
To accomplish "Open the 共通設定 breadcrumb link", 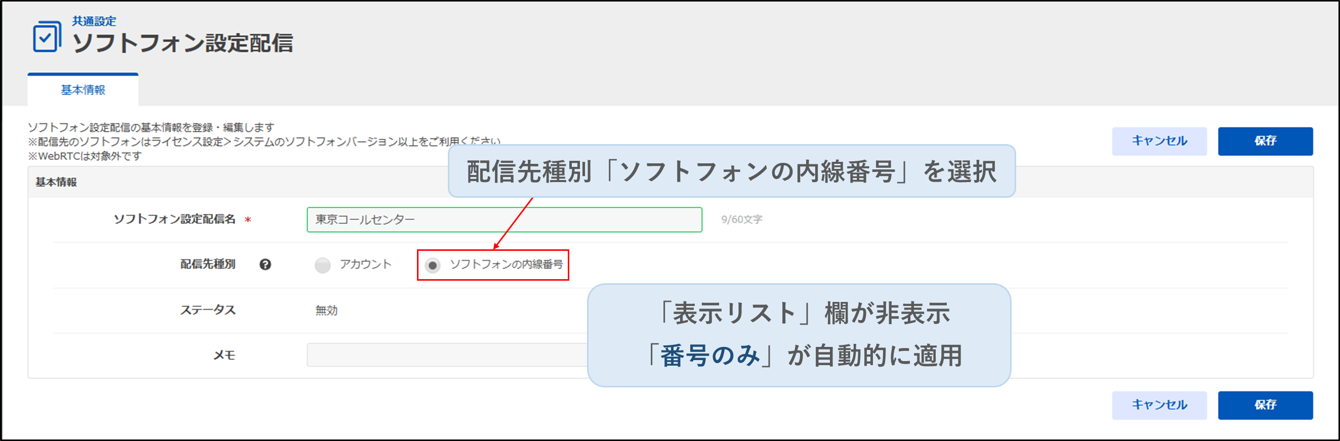I will click(94, 21).
